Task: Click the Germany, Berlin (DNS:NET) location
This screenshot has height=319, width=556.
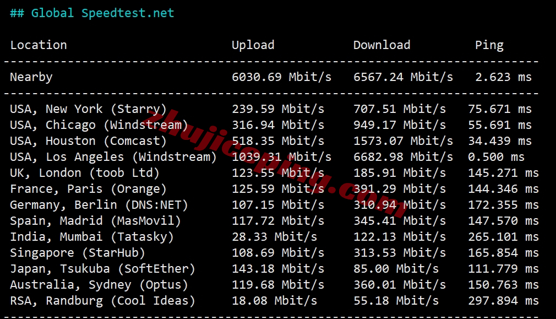Action: tap(99, 205)
